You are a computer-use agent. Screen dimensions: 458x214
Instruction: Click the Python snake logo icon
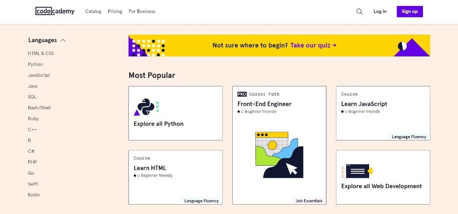146,107
